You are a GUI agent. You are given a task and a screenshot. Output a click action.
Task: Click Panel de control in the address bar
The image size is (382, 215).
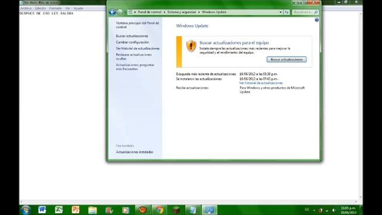[x=150, y=12]
